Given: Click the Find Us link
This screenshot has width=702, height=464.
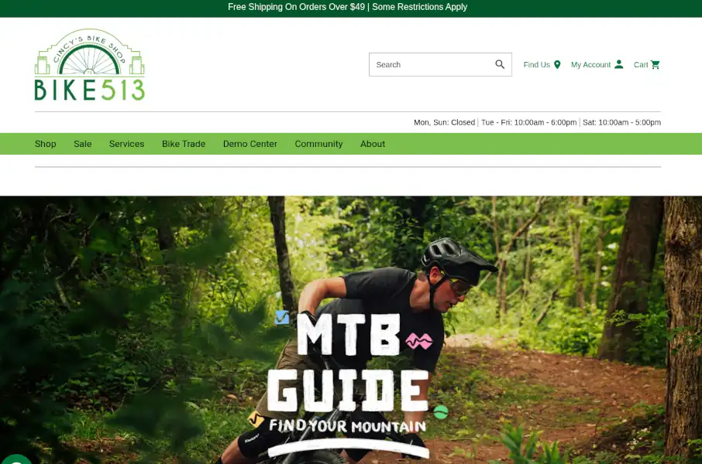Looking at the screenshot, I should [537, 65].
